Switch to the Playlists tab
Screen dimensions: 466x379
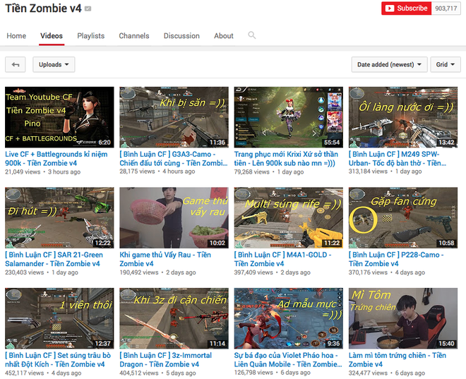[91, 36]
